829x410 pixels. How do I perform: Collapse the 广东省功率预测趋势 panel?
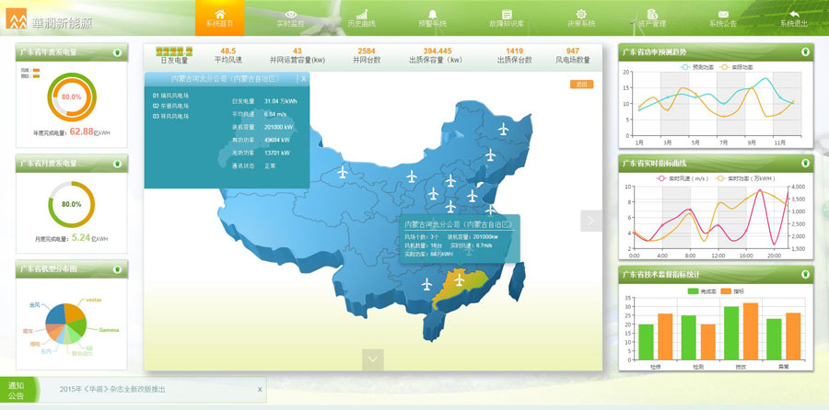(x=806, y=52)
